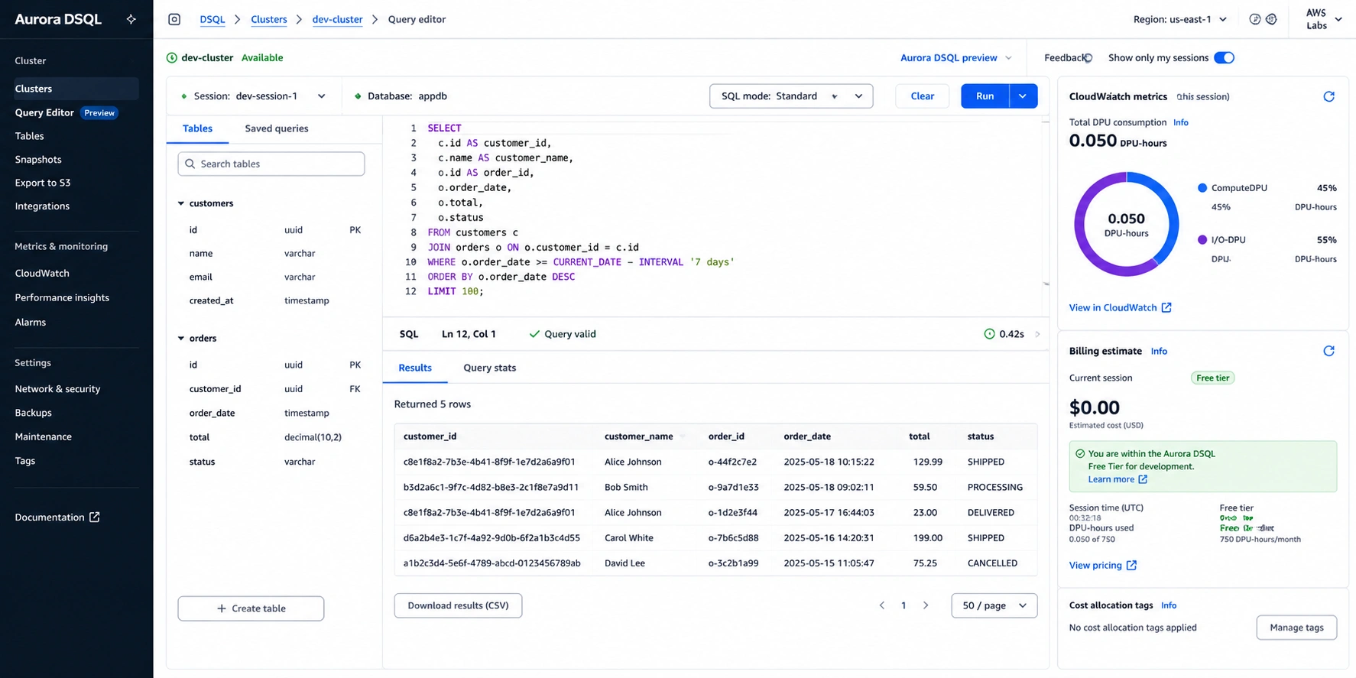Click the dev-cluster breadcrumb link
The width and height of the screenshot is (1356, 678).
337,19
